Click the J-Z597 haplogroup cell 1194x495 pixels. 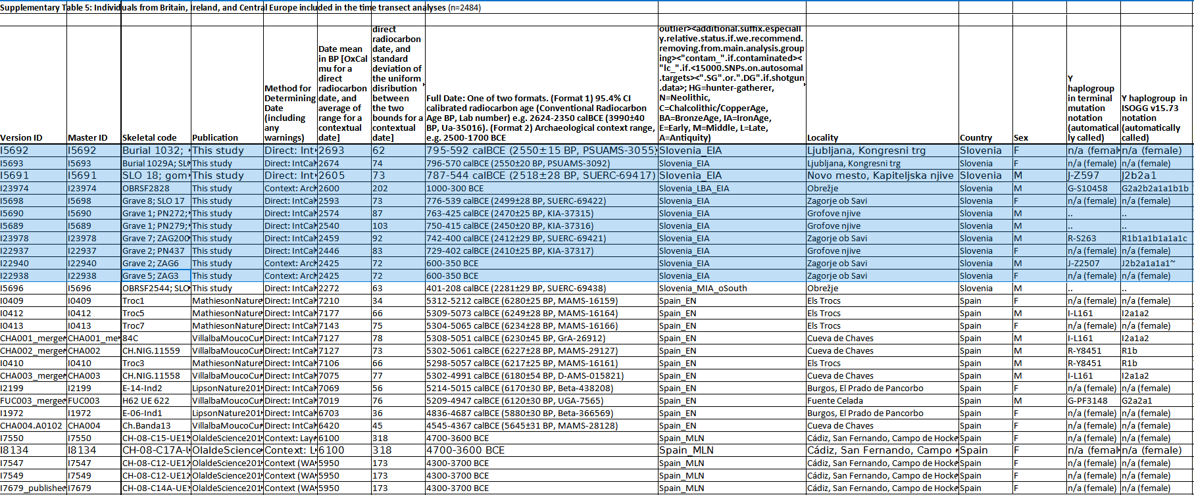click(1093, 176)
